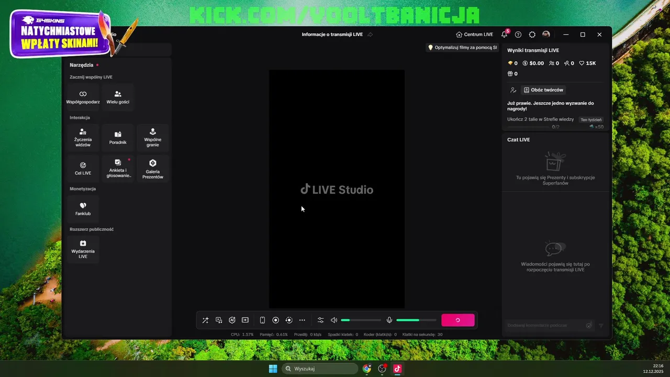Open TikTok LIVE Studio taskbar icon
The height and width of the screenshot is (377, 670).
pyautogui.click(x=397, y=369)
